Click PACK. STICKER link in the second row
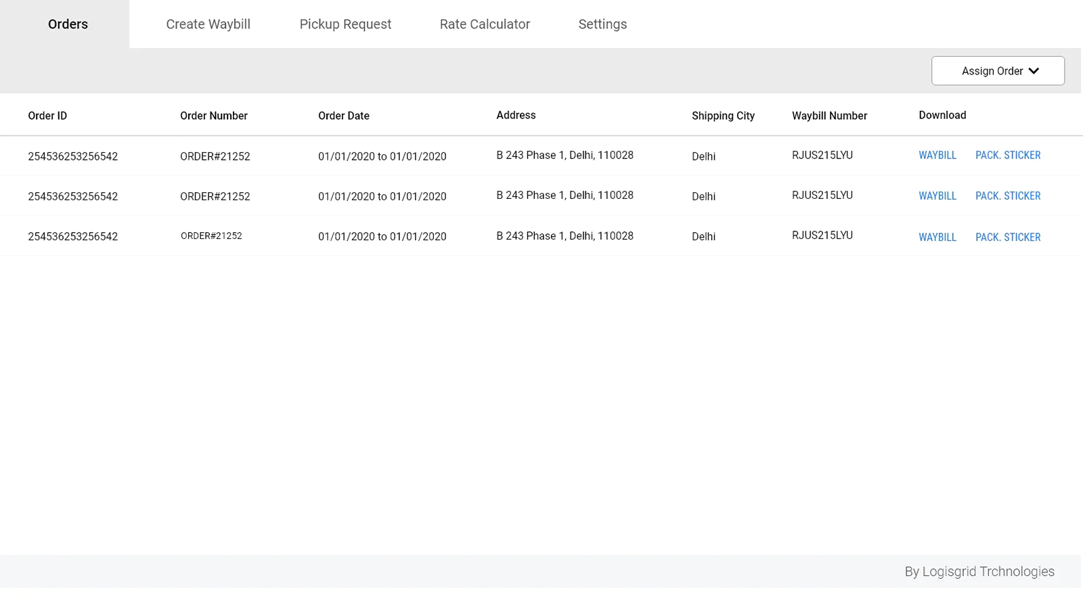The image size is (1083, 609). [1007, 196]
